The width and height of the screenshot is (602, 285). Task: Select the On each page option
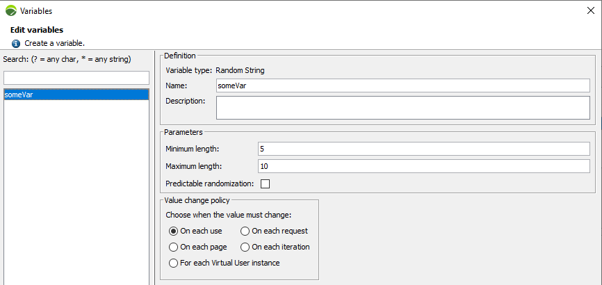[174, 247]
